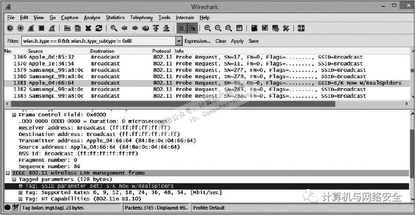
Task: Toggle auto scroll during live capture
Action: (192, 28)
